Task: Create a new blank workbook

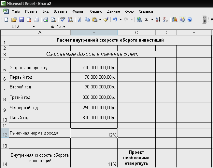Action: point(7,19)
